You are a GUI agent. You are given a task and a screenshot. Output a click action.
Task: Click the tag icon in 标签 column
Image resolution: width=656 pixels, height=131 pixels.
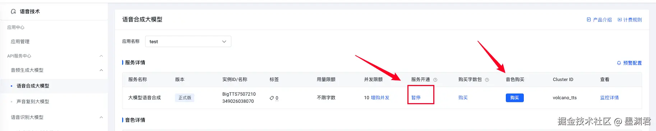(x=272, y=98)
